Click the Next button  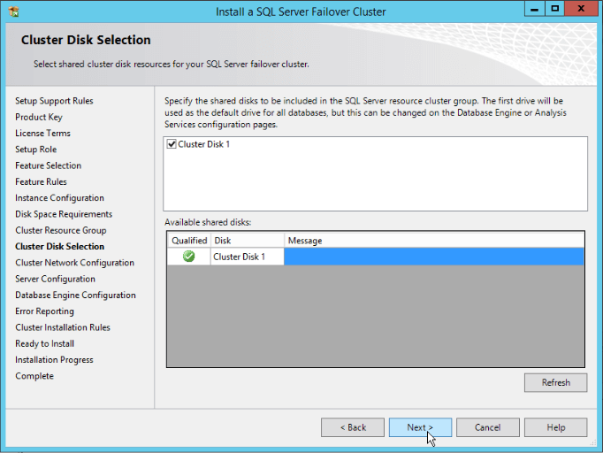tap(420, 427)
